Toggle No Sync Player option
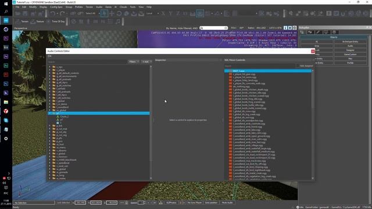372x209 pixels. (195, 203)
